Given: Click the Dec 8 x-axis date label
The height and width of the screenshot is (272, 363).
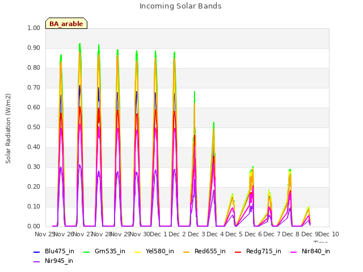Looking at the screenshot, I should [x=291, y=234].
